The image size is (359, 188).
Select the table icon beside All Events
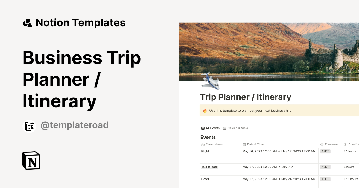pyautogui.click(x=202, y=128)
